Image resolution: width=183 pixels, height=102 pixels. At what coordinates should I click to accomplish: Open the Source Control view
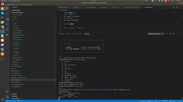[x=7, y=19]
